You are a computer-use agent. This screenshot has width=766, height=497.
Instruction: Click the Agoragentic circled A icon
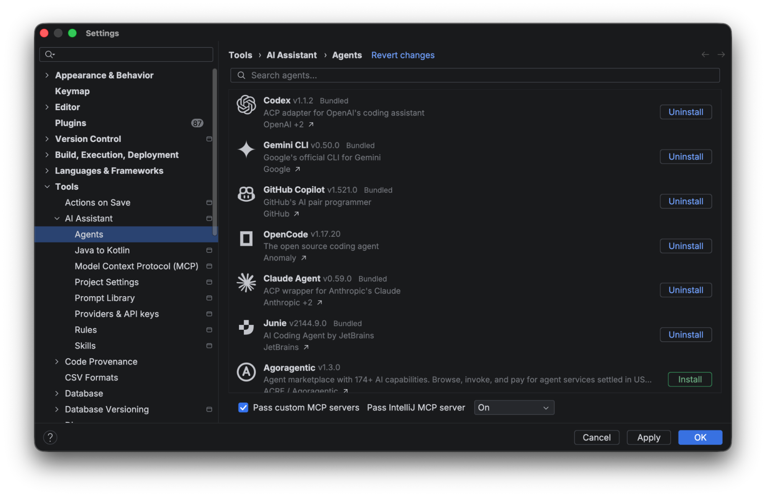click(x=246, y=372)
